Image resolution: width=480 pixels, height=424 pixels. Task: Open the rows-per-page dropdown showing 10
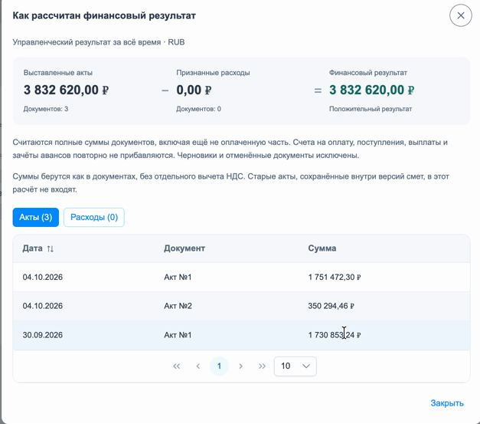click(x=295, y=366)
